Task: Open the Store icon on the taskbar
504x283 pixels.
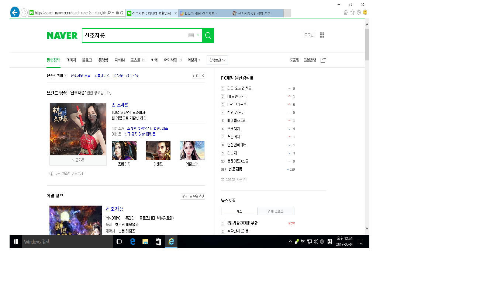Action: (158, 242)
